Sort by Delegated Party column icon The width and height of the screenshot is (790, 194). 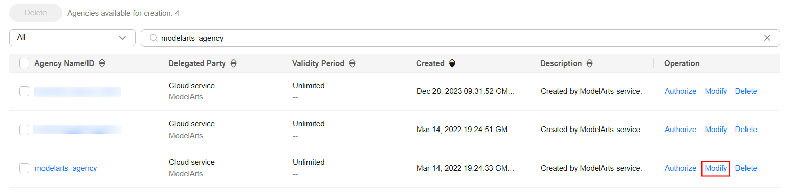(233, 63)
